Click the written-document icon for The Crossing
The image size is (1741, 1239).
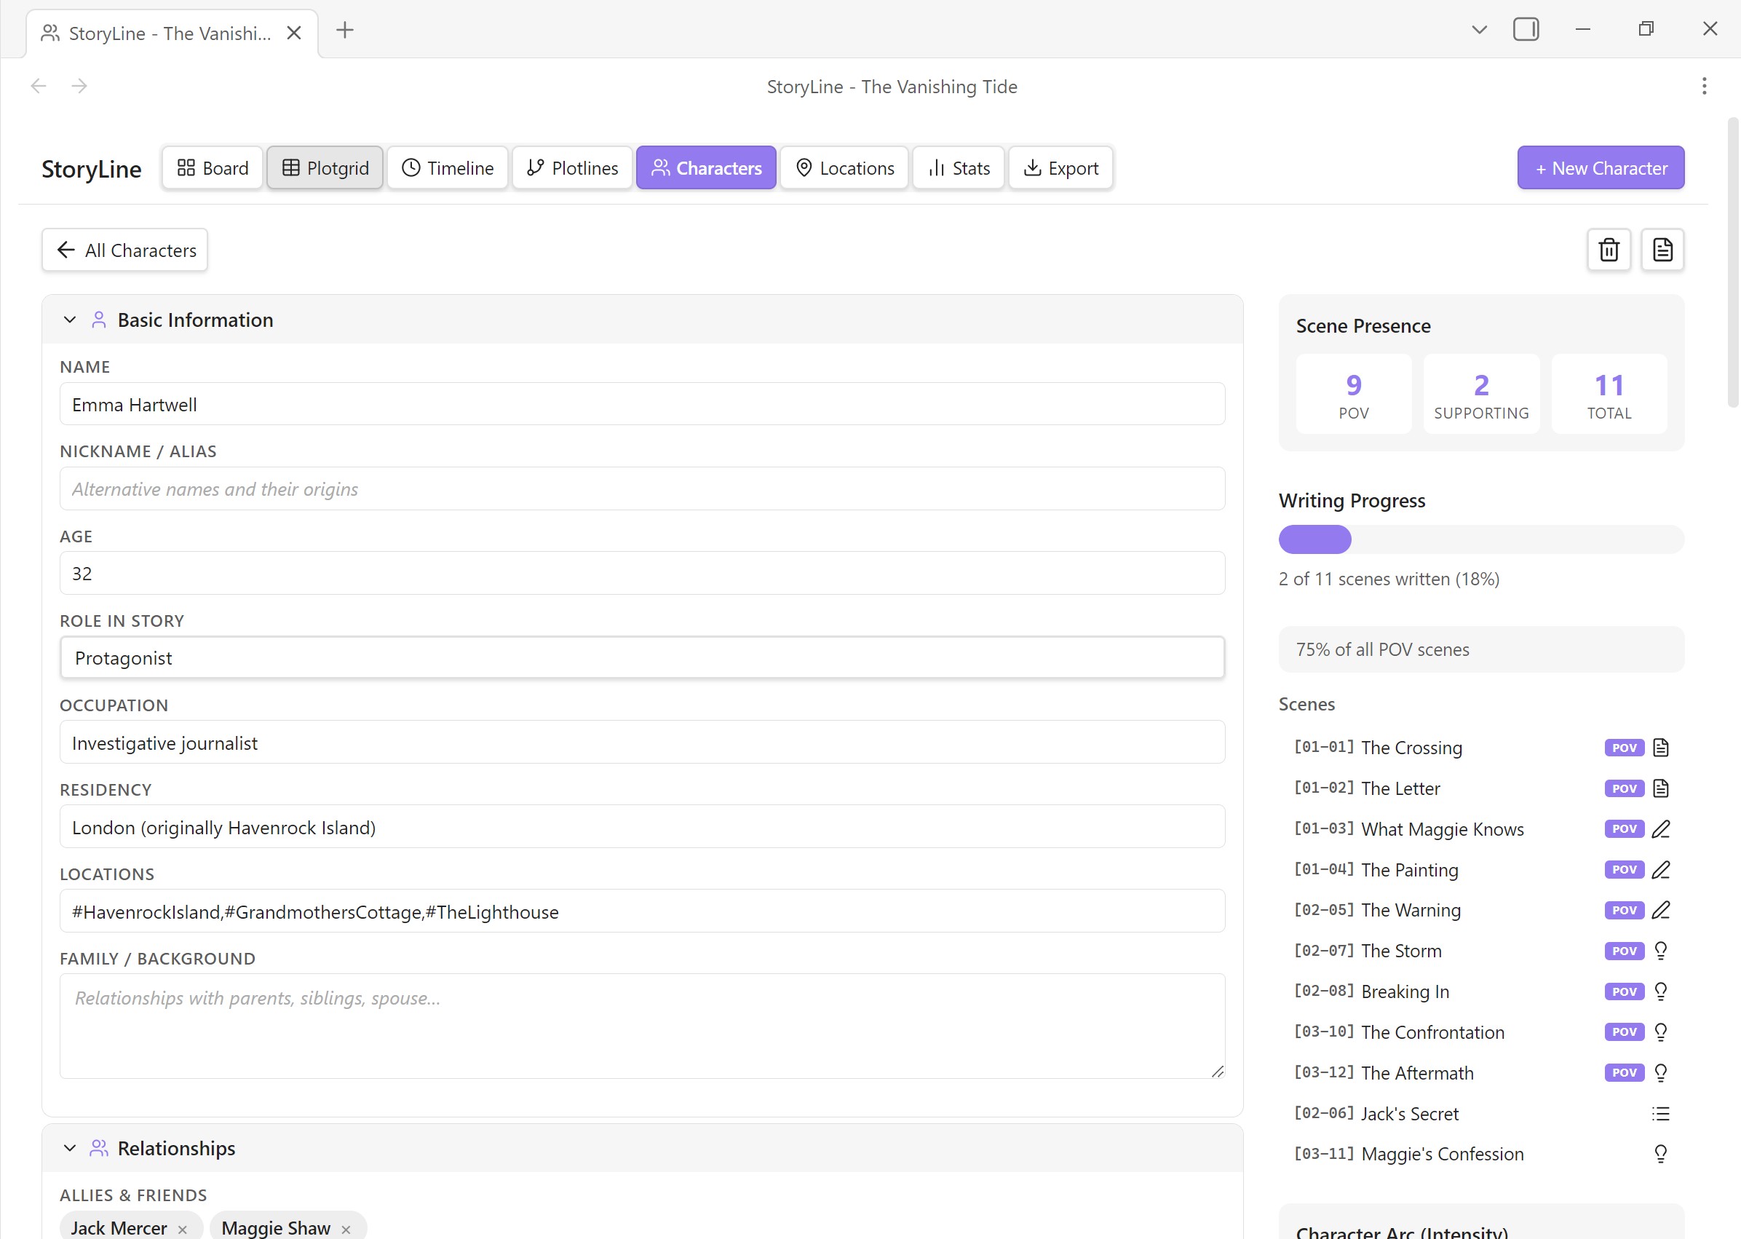click(1660, 748)
